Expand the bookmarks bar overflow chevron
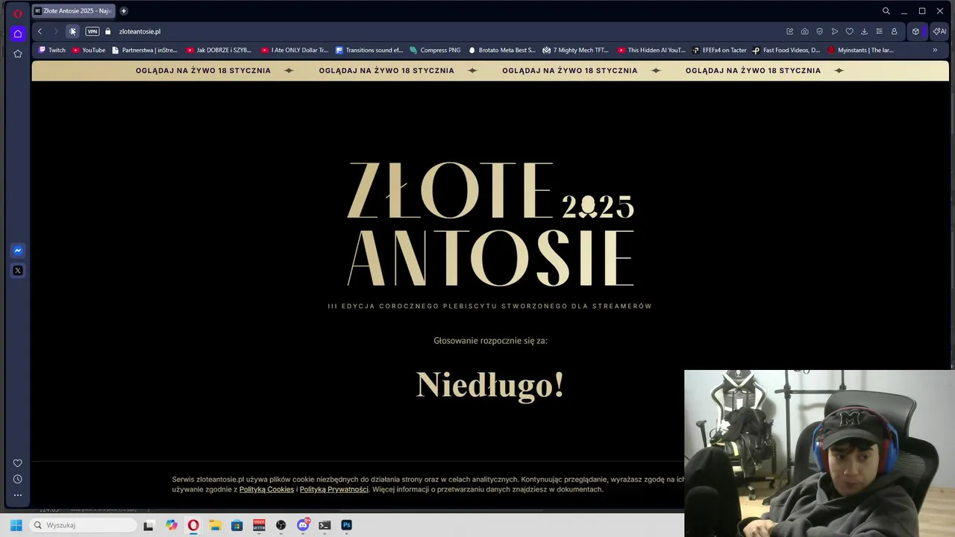 (935, 50)
